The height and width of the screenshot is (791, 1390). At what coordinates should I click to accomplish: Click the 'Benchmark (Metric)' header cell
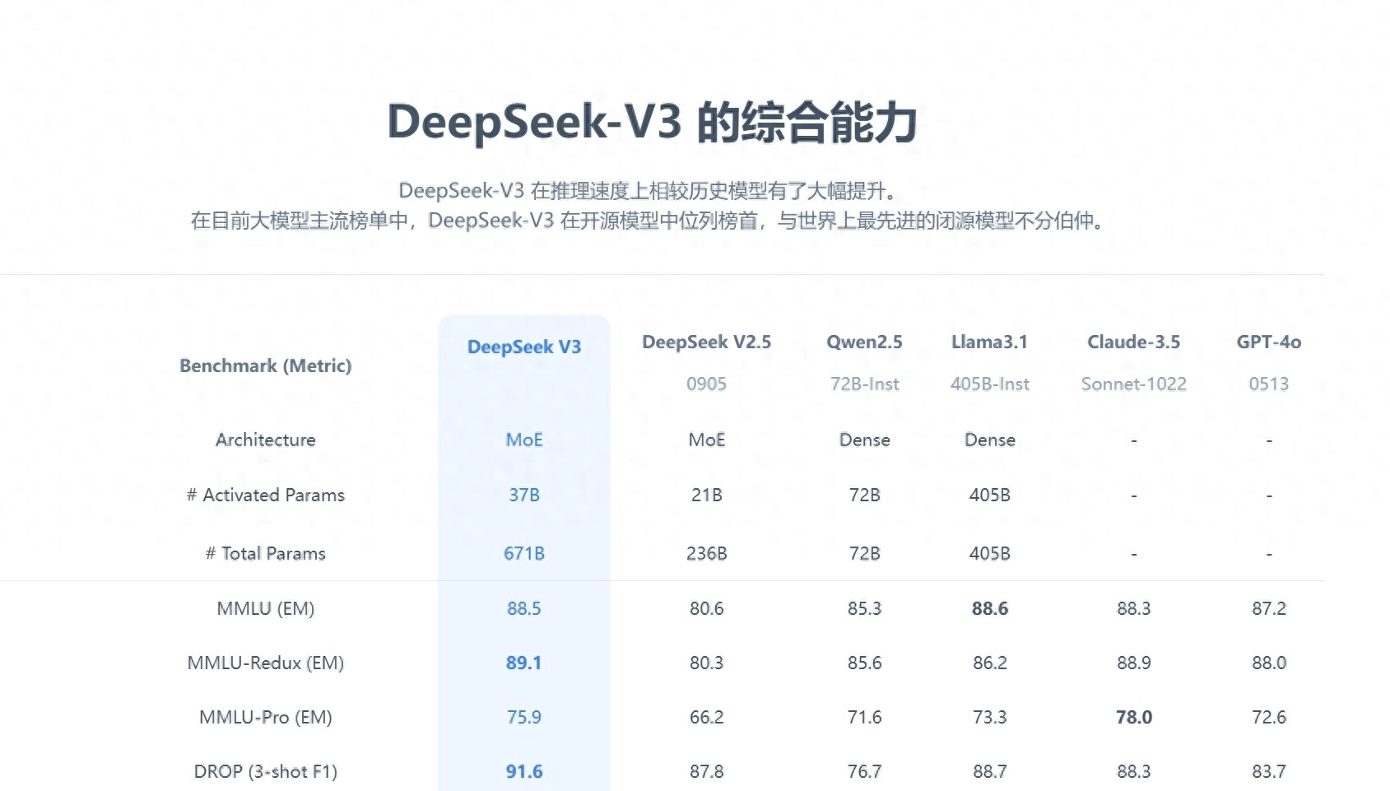coord(265,365)
